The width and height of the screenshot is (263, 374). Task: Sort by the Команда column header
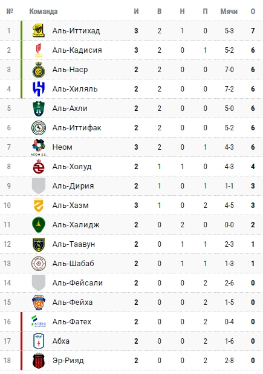44,11
